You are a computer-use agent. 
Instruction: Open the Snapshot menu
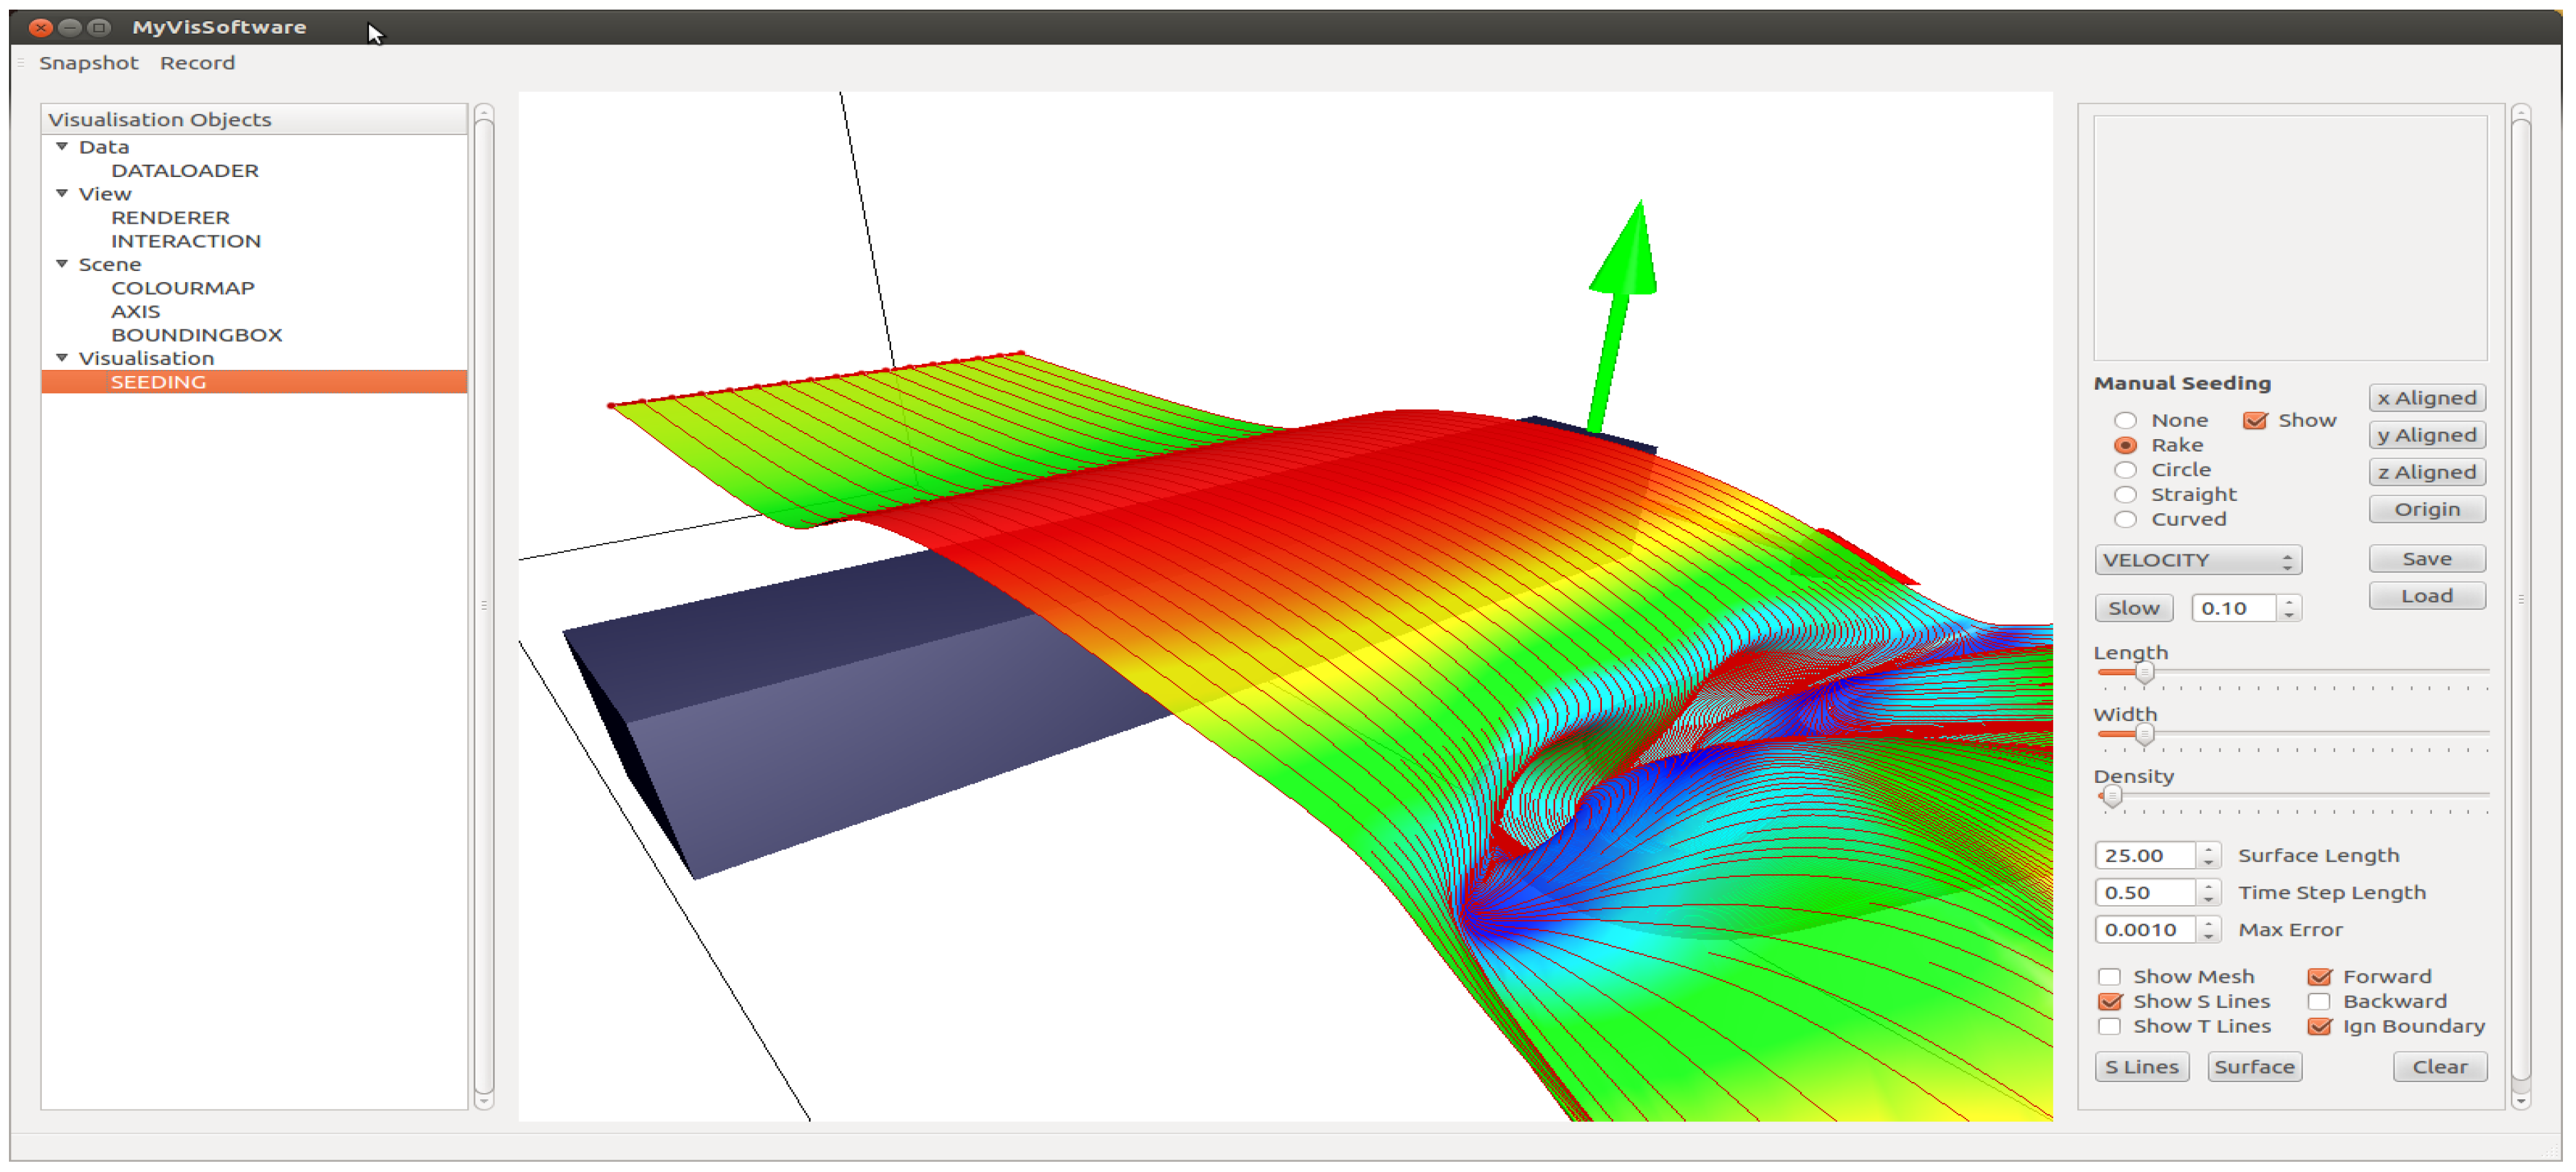pyautogui.click(x=88, y=63)
